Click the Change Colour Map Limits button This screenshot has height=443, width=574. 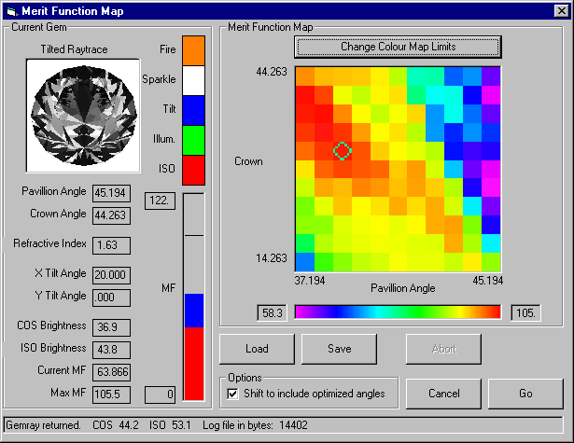(398, 47)
